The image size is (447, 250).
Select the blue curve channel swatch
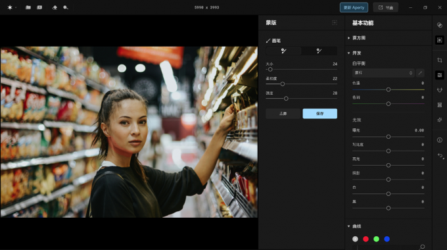[387, 239]
